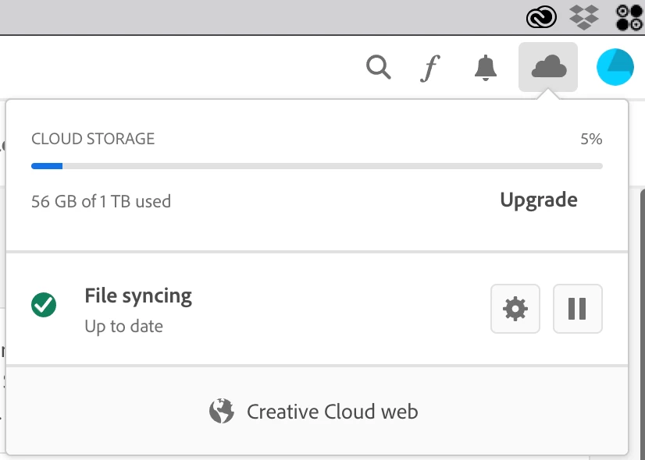Click the green sync status checkmark

pyautogui.click(x=44, y=305)
